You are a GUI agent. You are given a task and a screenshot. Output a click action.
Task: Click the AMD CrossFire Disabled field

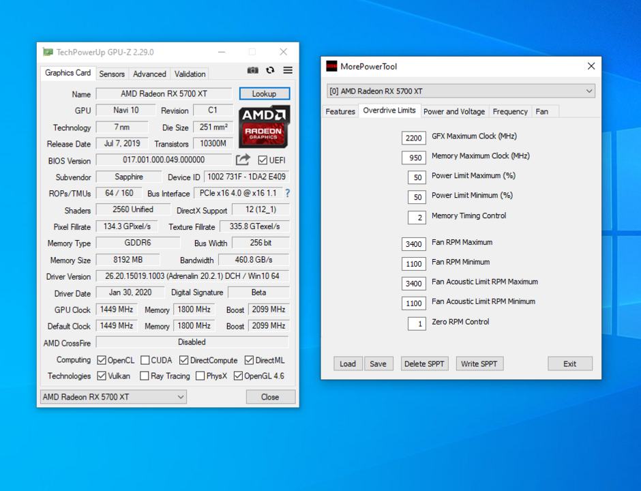(192, 342)
